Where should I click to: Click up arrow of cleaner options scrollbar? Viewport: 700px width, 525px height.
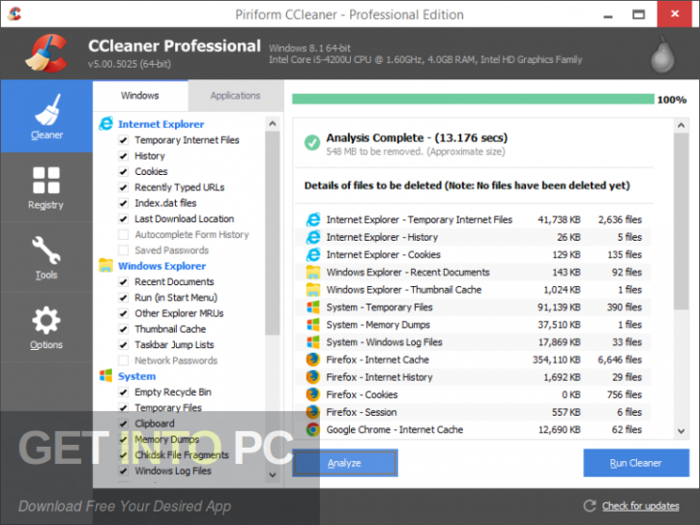click(x=273, y=124)
